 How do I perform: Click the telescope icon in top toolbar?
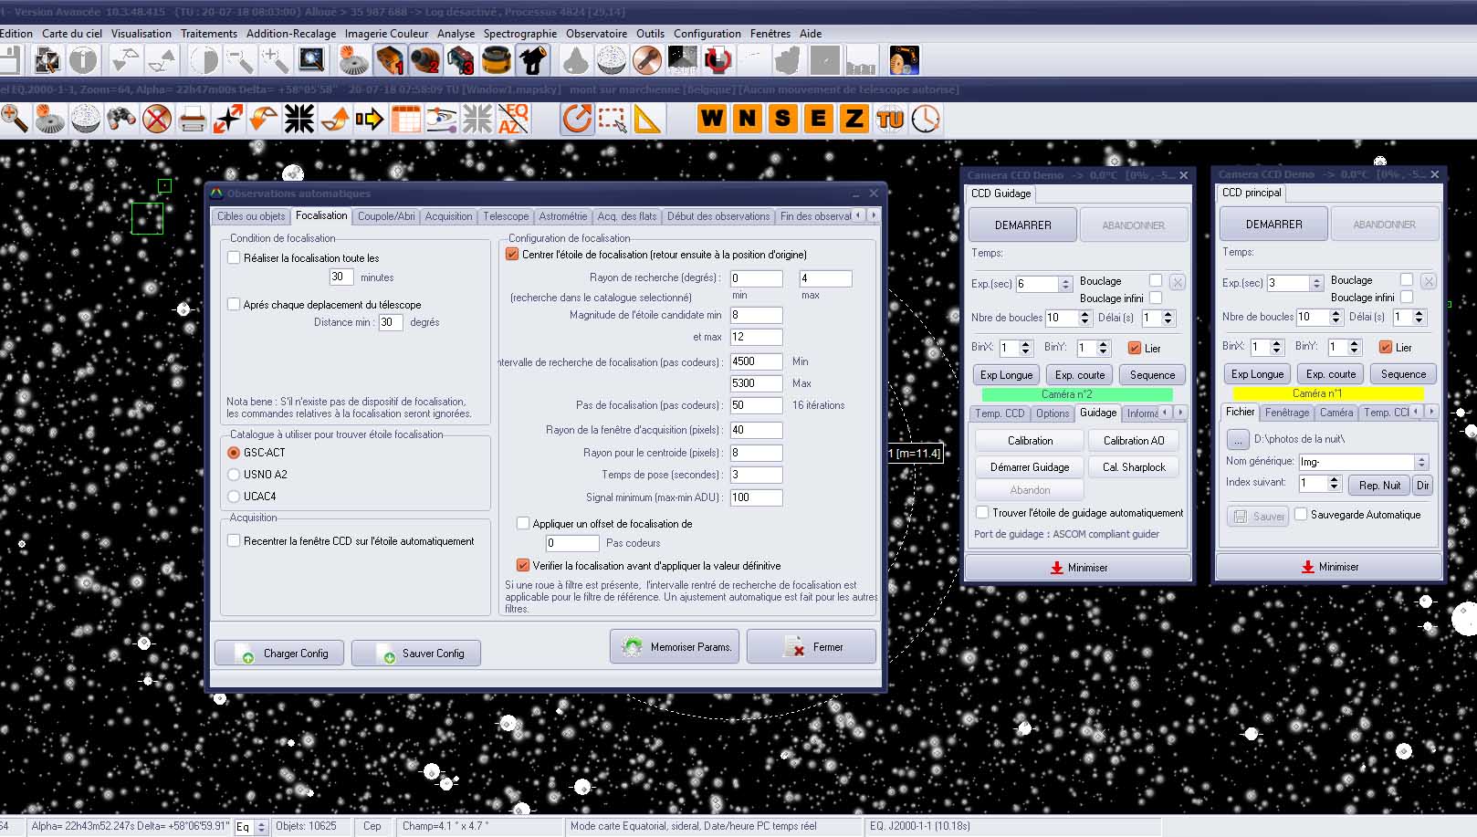533,61
